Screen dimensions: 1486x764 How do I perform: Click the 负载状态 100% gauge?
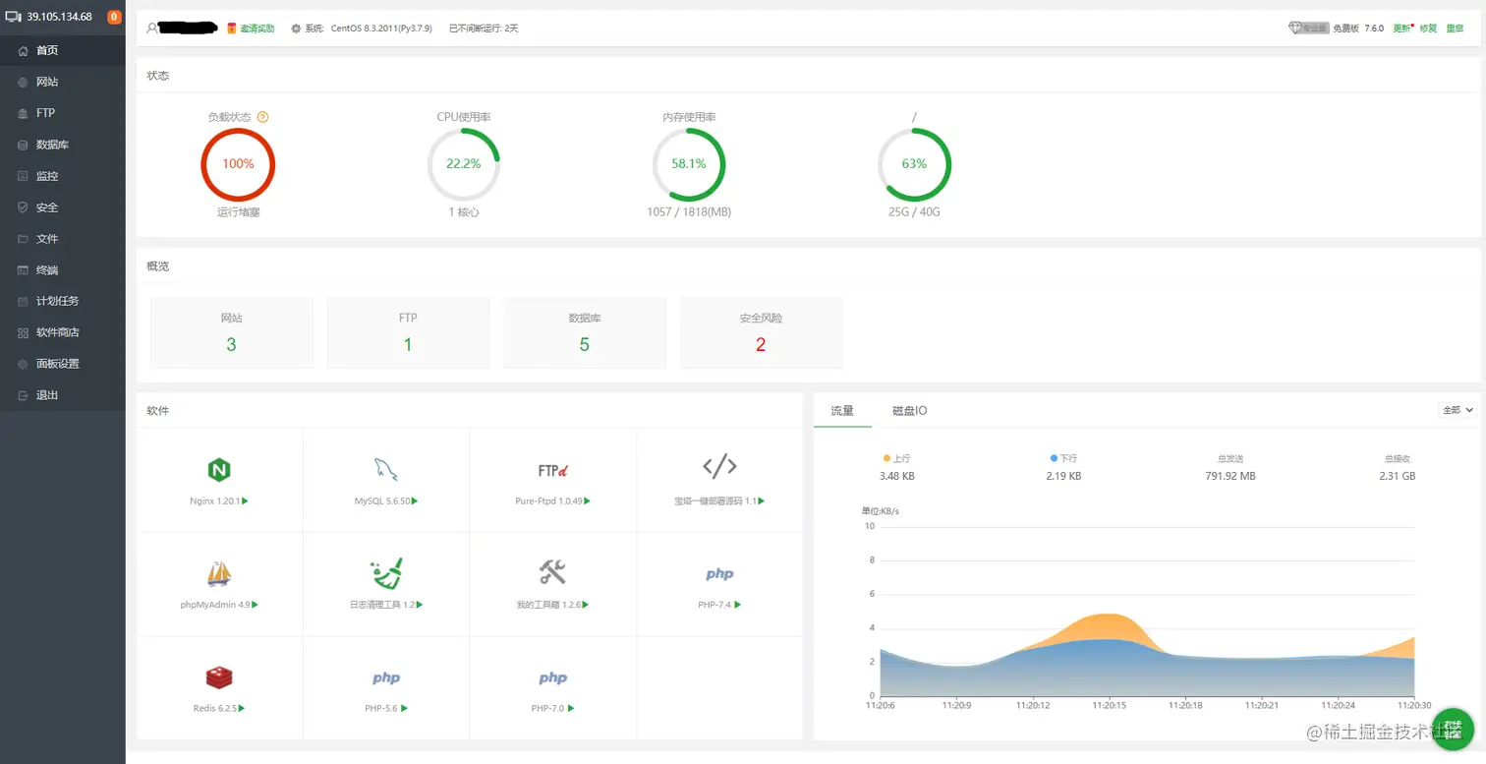[x=238, y=164]
